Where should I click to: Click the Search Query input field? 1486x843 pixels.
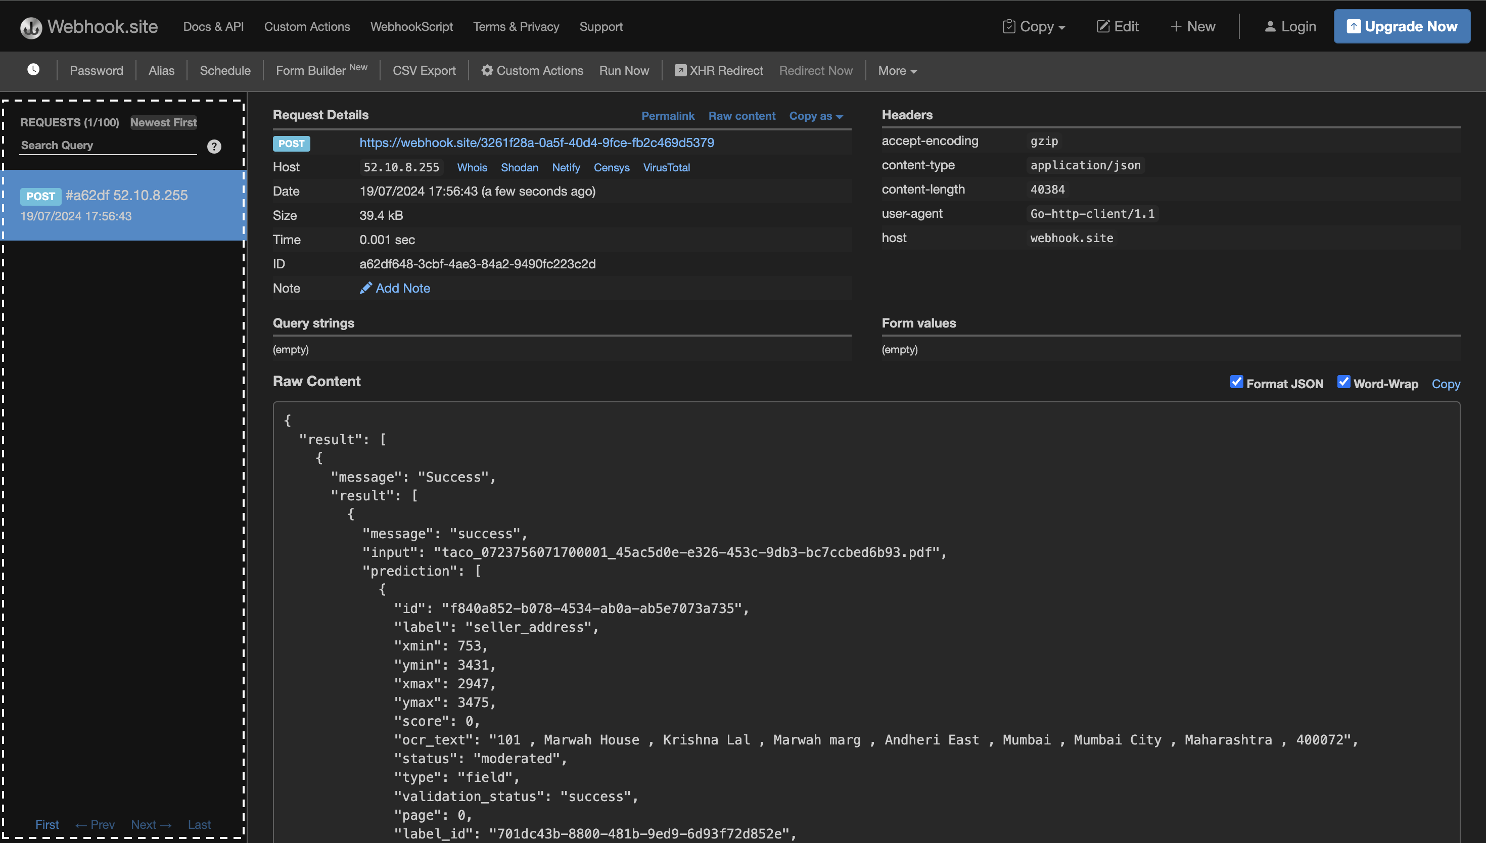click(109, 146)
